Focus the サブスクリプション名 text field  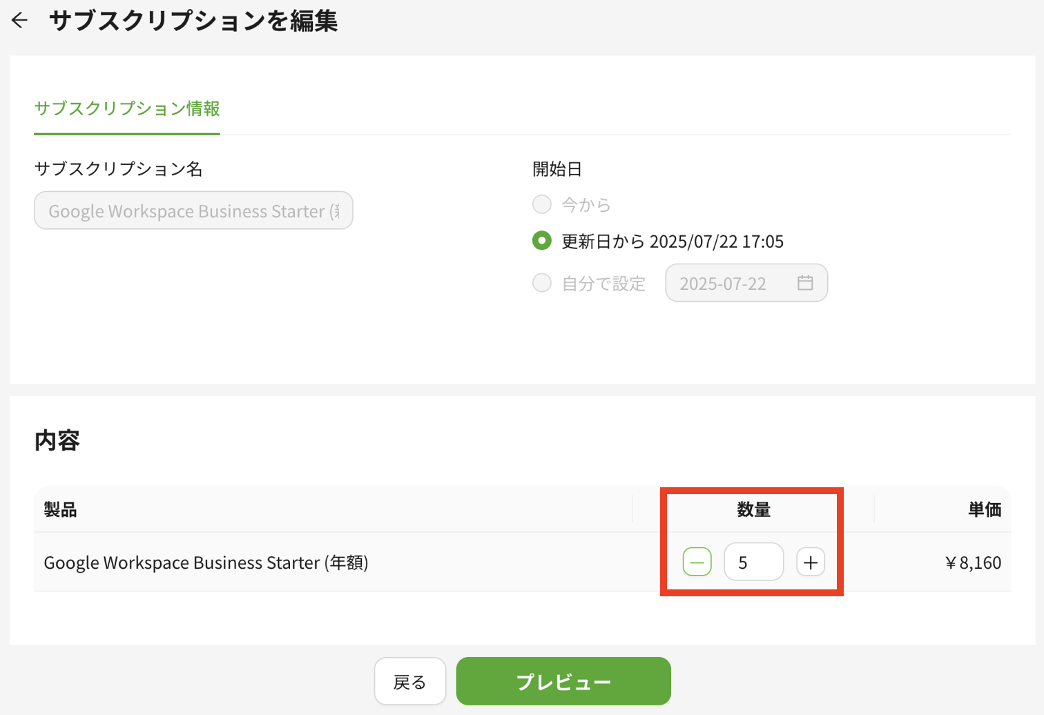pyautogui.click(x=193, y=210)
